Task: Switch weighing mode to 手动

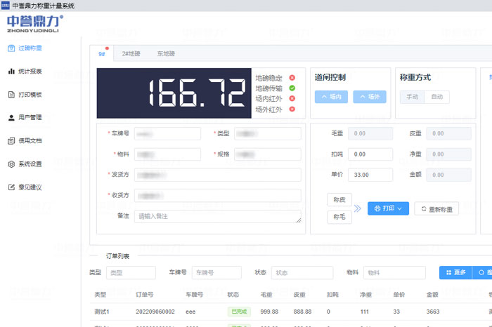Action: click(x=411, y=97)
